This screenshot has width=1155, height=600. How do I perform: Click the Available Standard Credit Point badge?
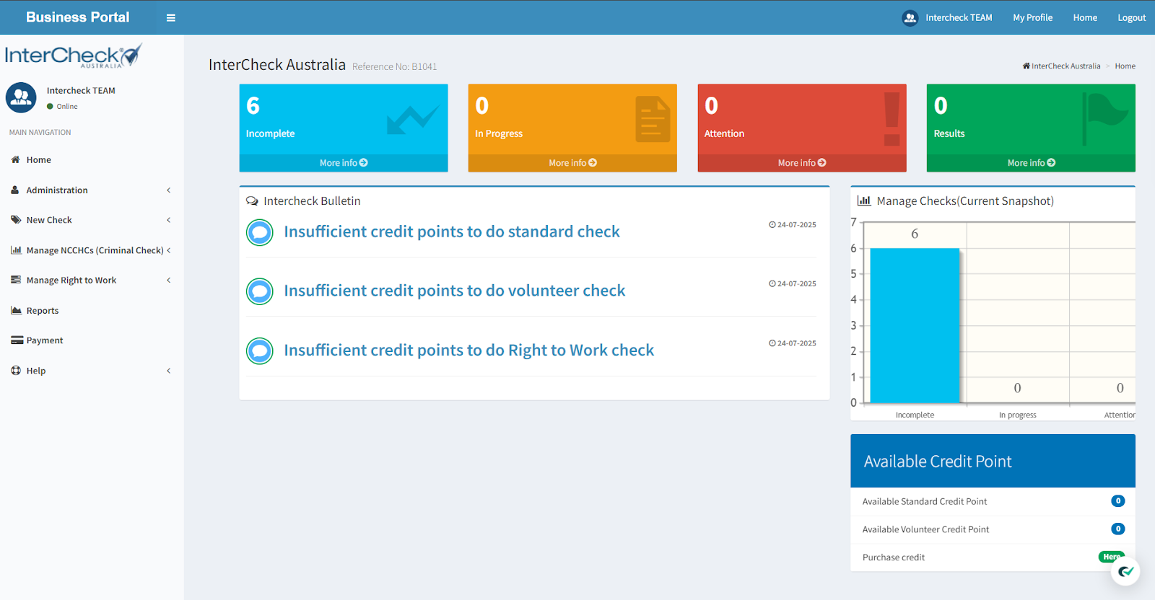click(1118, 501)
